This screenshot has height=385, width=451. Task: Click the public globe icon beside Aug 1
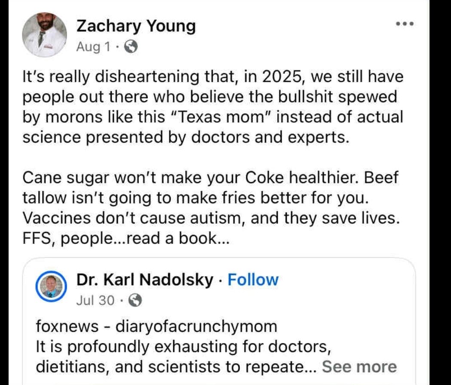coord(131,47)
